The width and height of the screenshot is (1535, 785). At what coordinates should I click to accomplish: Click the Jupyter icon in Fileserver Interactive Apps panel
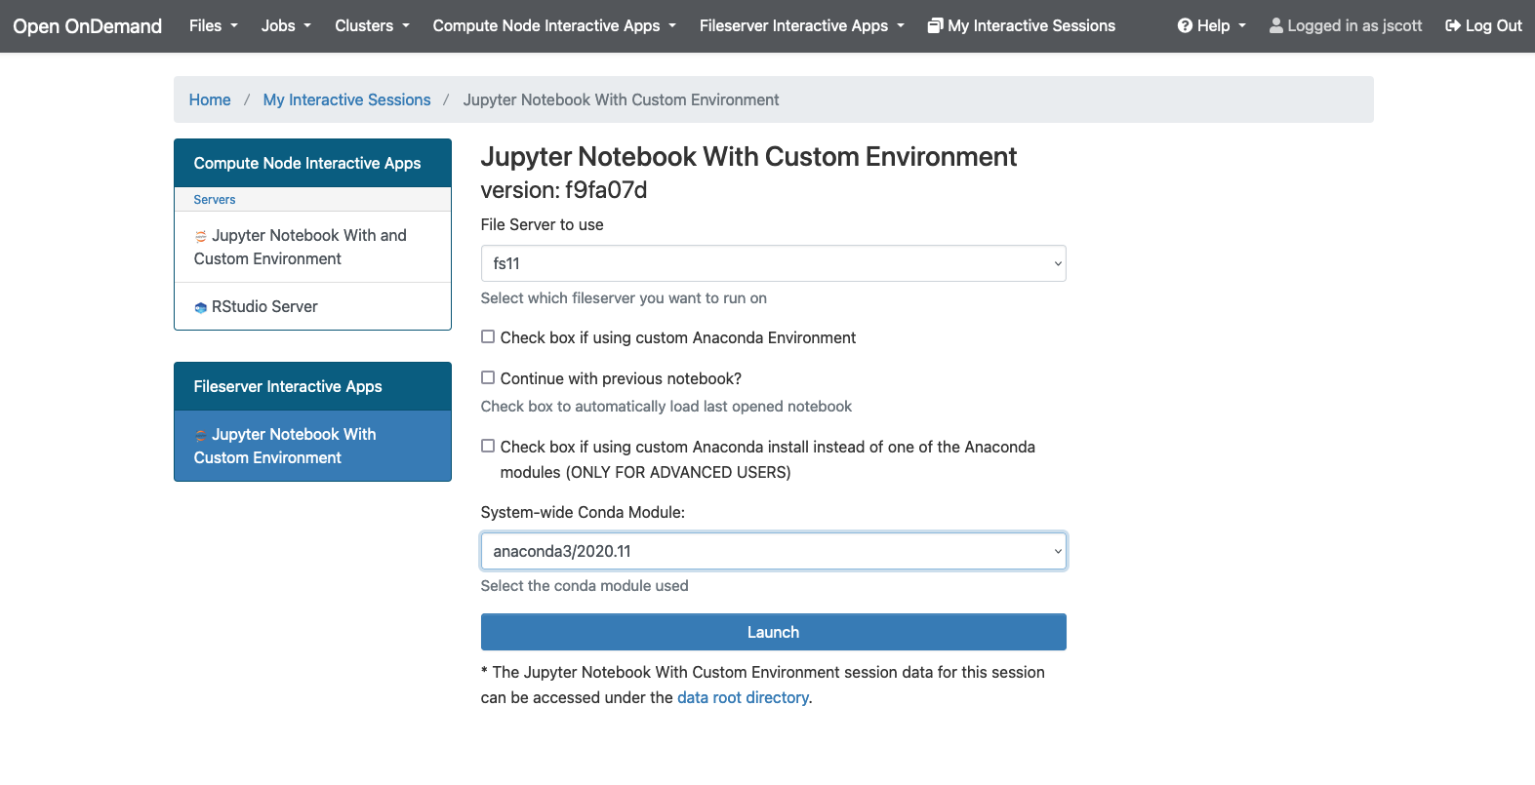tap(200, 435)
